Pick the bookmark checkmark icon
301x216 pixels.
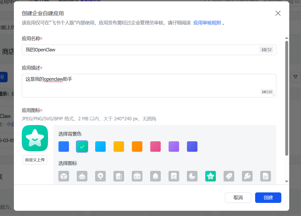tap(174, 176)
